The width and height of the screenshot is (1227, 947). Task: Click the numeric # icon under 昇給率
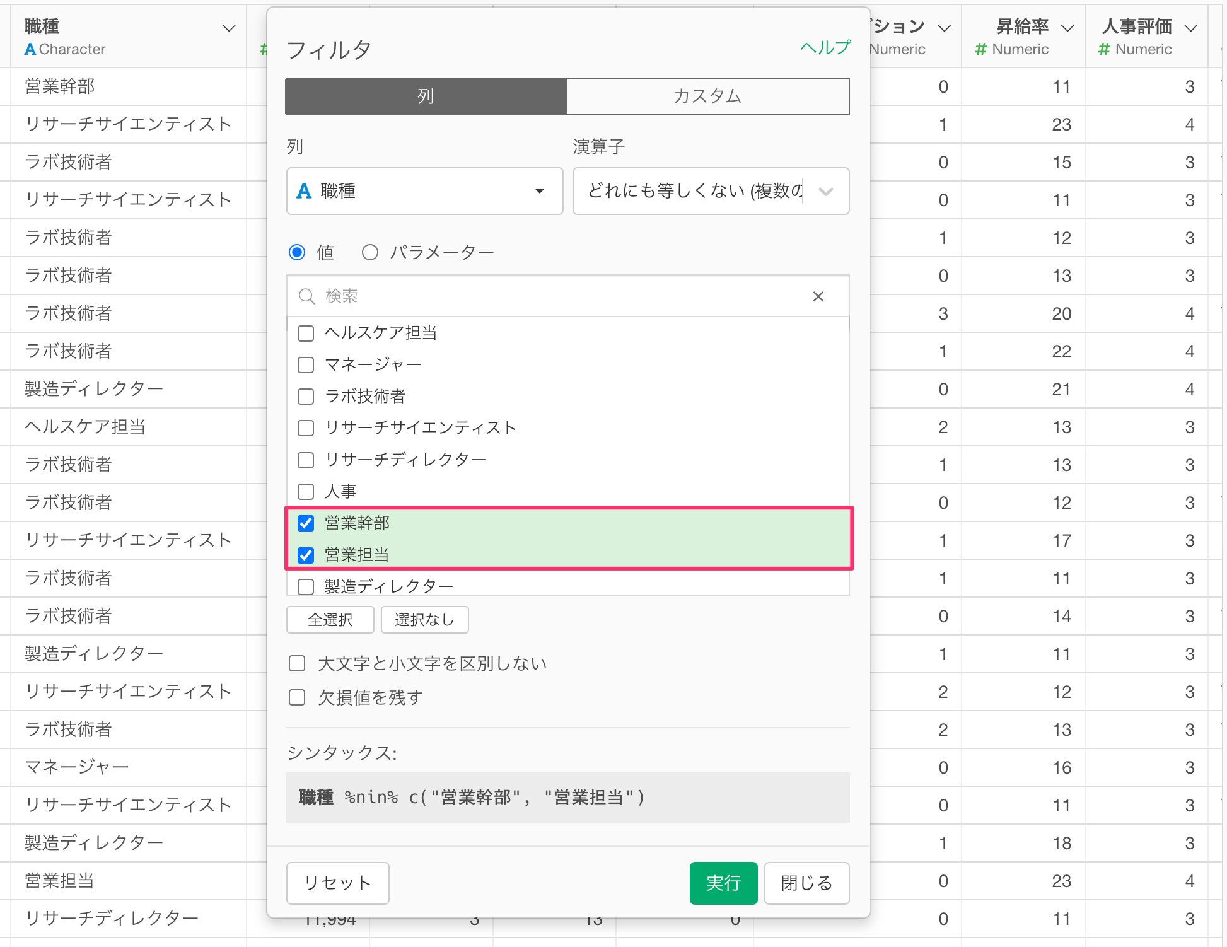980,49
